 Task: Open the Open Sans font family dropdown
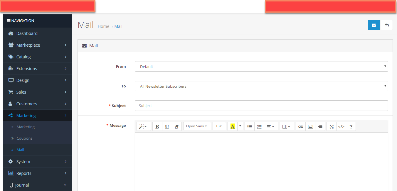point(197,126)
